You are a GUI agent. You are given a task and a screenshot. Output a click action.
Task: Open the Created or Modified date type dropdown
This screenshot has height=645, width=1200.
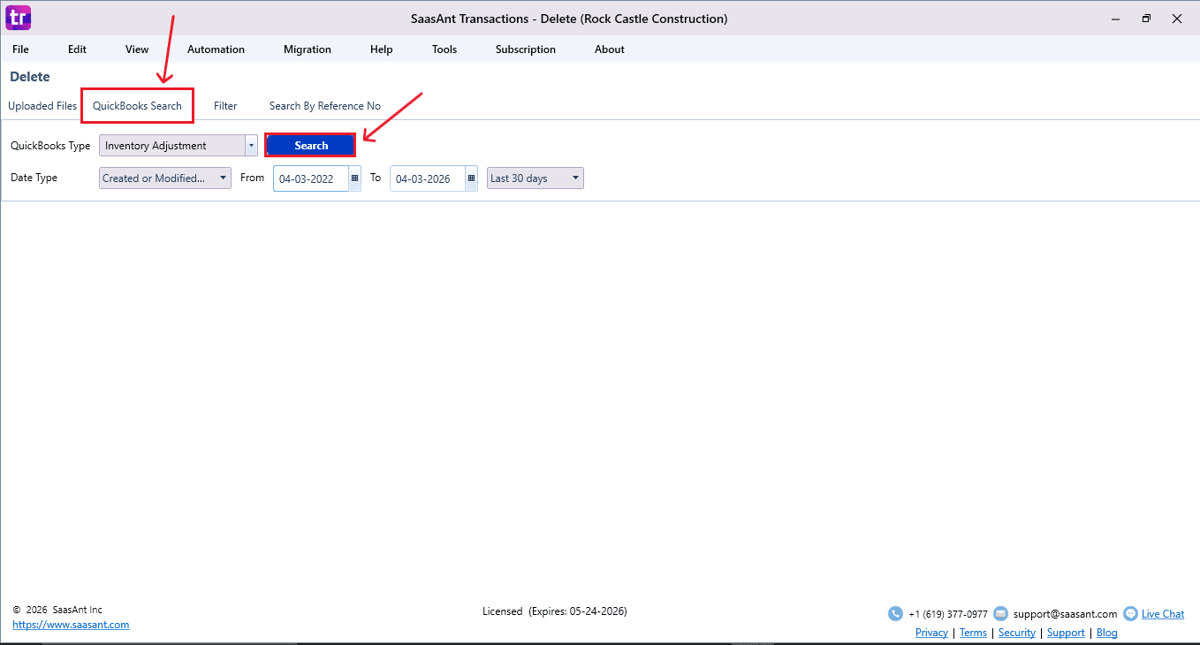pyautogui.click(x=165, y=178)
